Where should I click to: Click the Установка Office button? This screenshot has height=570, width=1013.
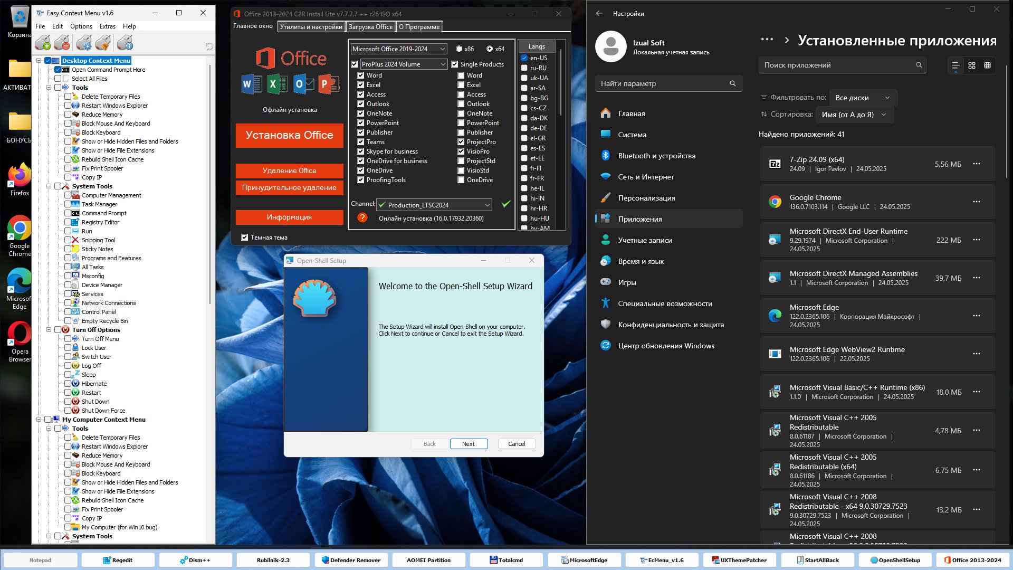(289, 135)
